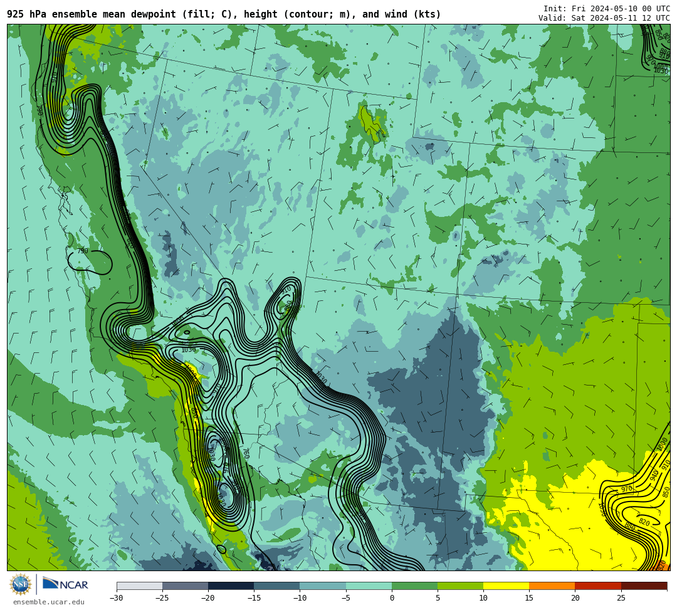Click the 20 to 25 red swatch
Viewport: 677px width, 610px height.
click(x=598, y=586)
